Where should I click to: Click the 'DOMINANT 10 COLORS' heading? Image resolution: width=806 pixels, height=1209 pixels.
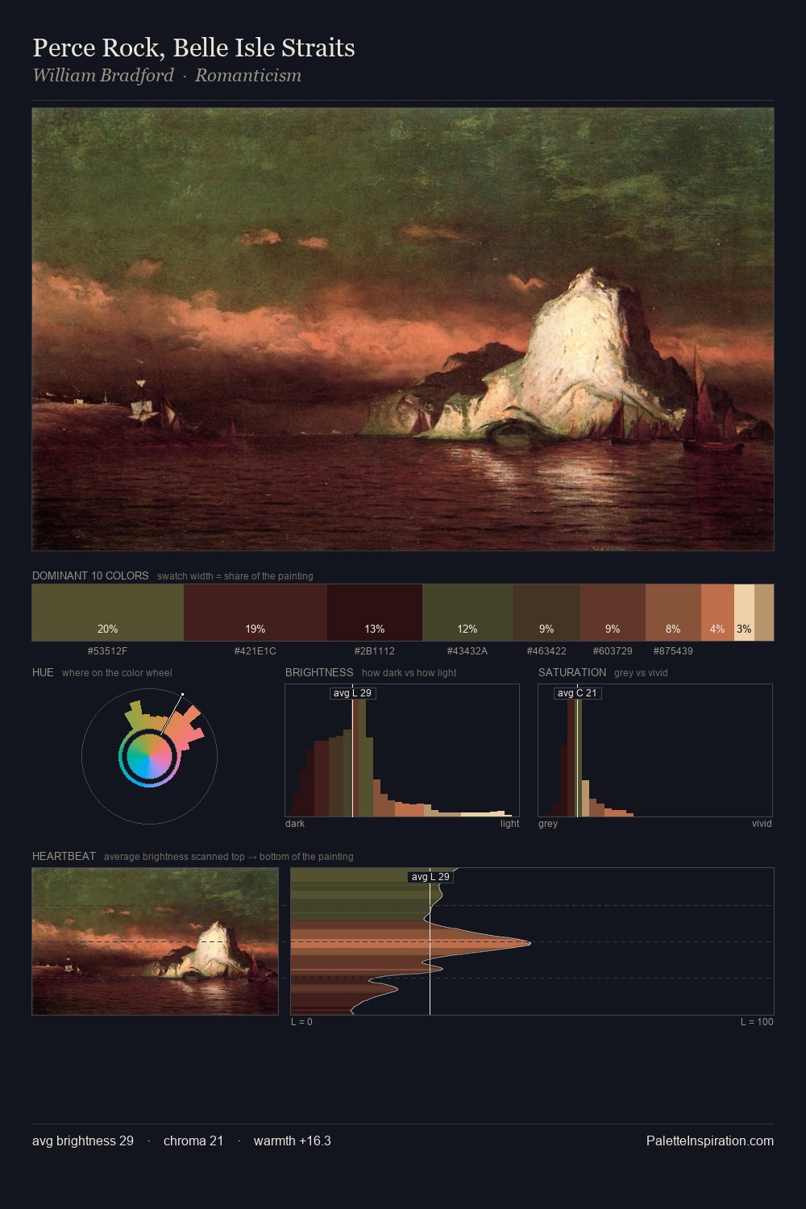tap(90, 575)
